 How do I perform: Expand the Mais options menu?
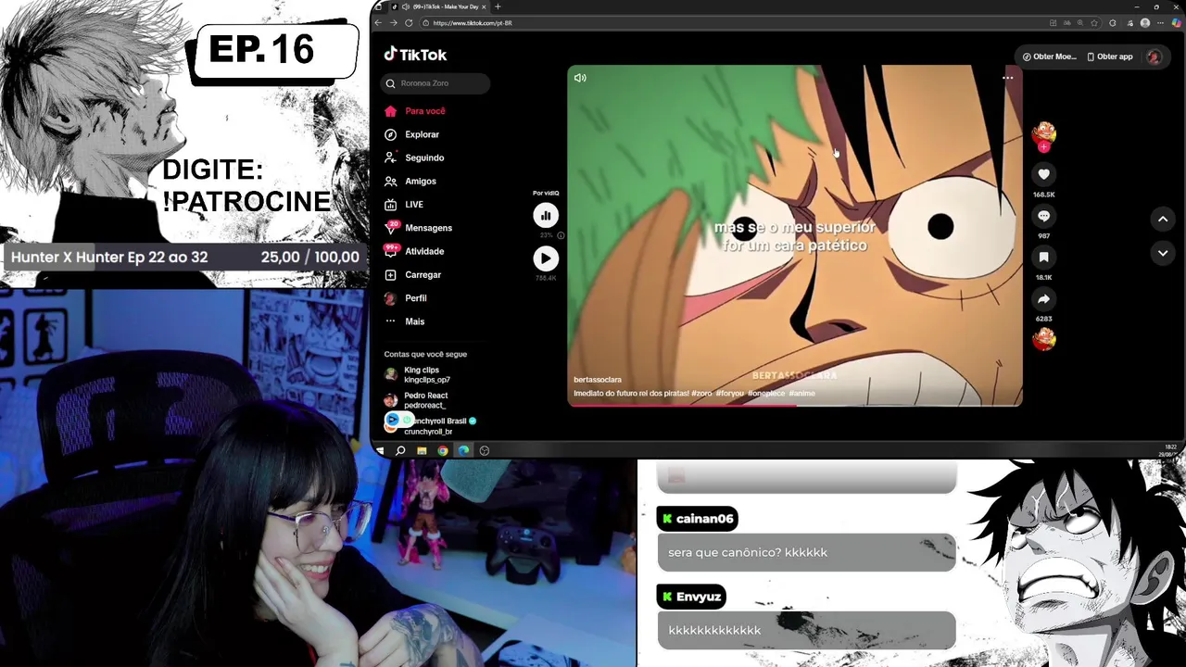414,321
